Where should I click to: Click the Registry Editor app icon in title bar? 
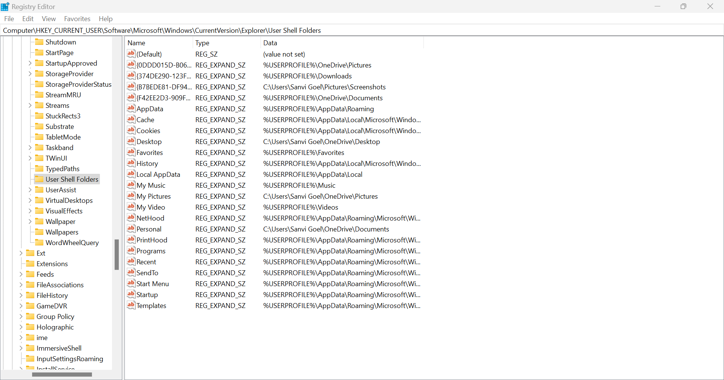(x=5, y=6)
